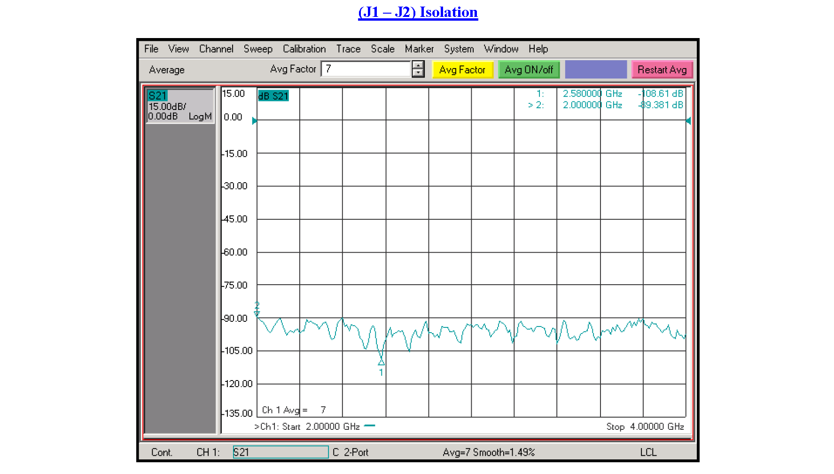Screen dimensions: 834x474
Task: Open the System menu
Action: click(458, 49)
